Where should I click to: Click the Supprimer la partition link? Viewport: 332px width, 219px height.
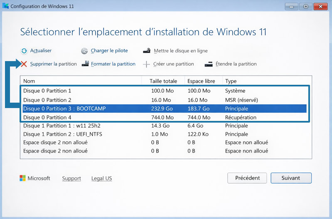tap(53, 64)
